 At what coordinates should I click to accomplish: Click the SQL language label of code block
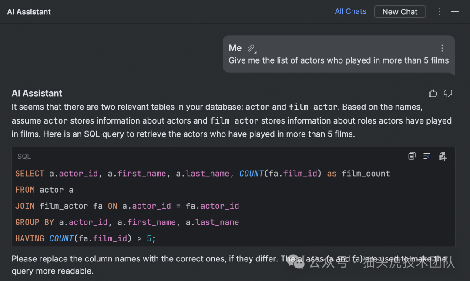(24, 157)
